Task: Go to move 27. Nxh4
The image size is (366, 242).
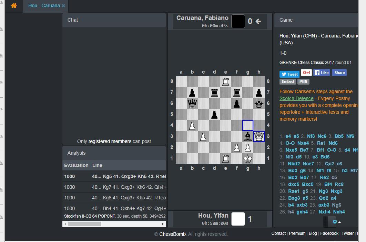Action: 324,212
